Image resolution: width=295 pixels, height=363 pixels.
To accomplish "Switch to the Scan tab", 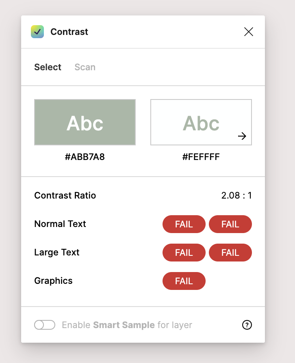I will click(85, 67).
